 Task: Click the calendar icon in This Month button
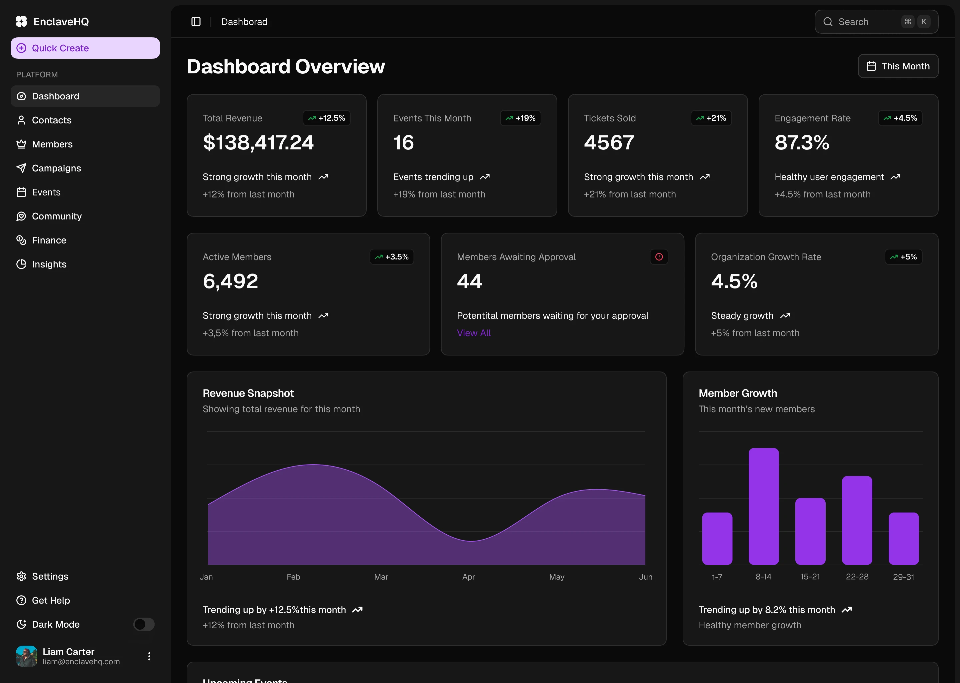871,66
